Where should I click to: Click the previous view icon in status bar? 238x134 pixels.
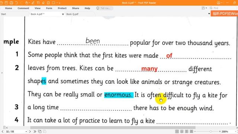click(x=40, y=131)
